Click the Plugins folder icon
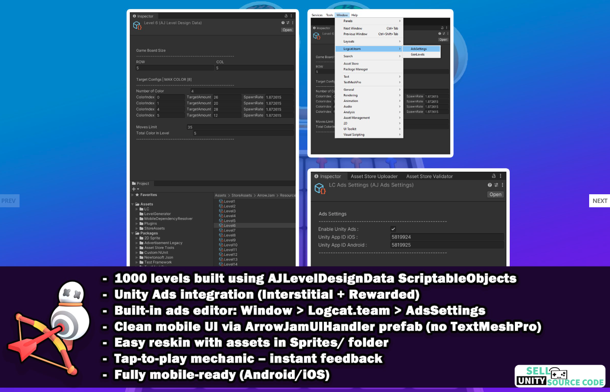Viewport: 610px width, 392px height. pos(142,224)
